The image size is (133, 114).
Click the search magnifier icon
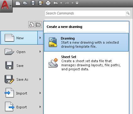pos(128,13)
